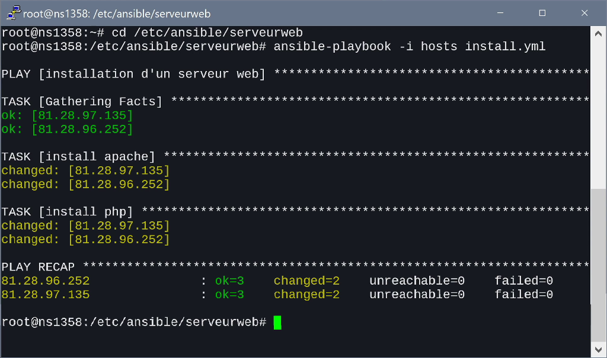Viewport: 607px width, 358px height.
Task: Click the TASK [Gathering Facts] line
Action: (x=295, y=102)
